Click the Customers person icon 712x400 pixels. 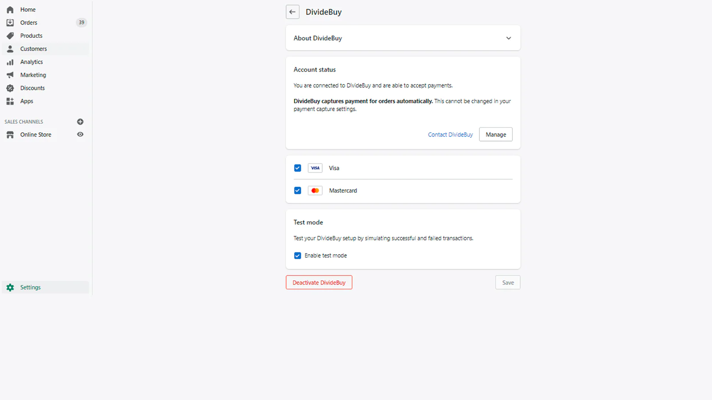point(10,49)
